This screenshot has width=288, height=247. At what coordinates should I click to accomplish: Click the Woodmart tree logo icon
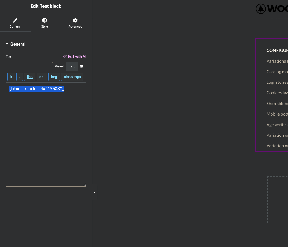261,9
